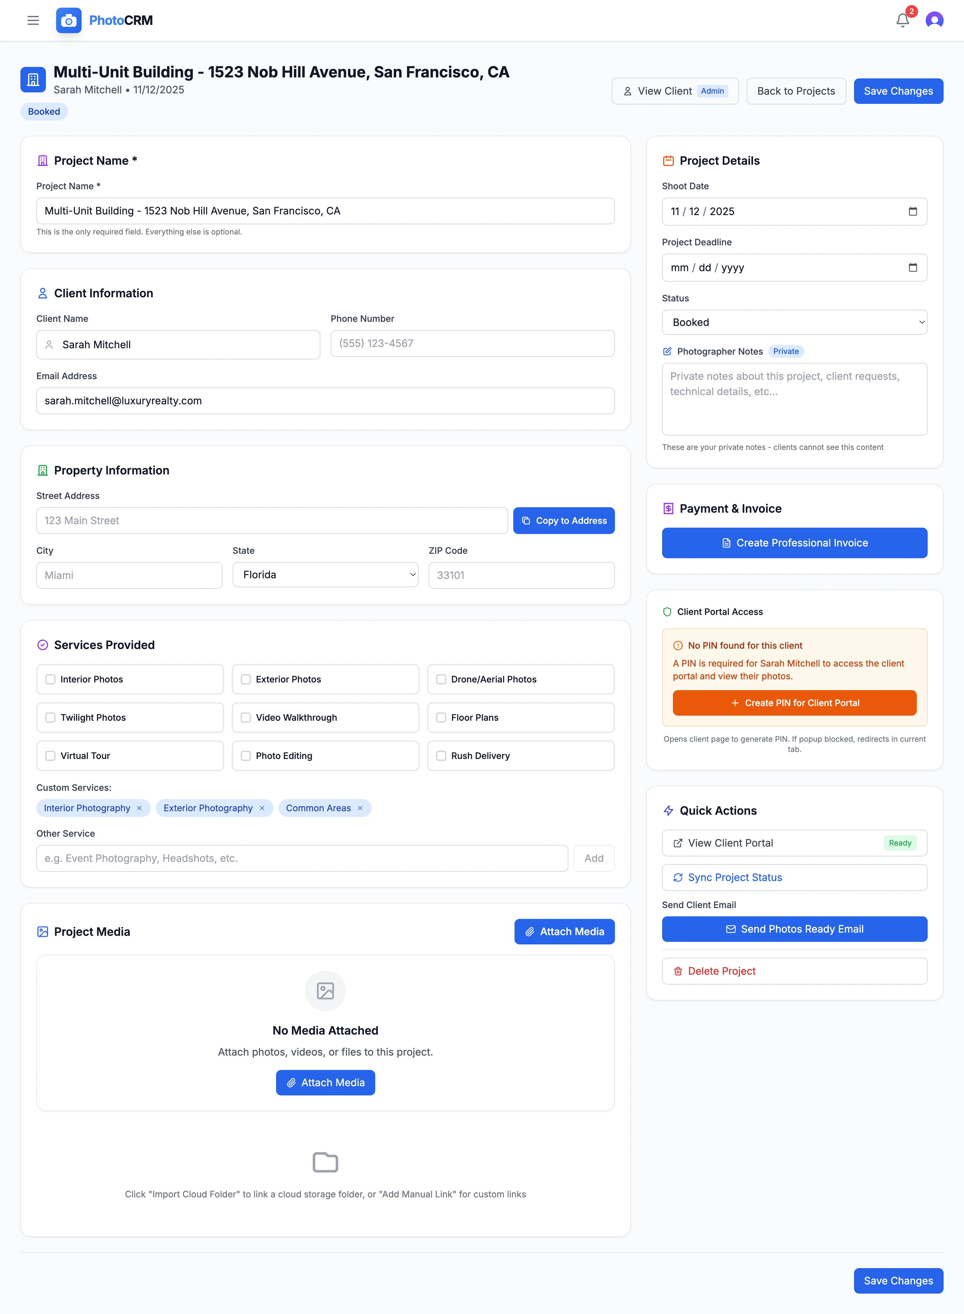The width and height of the screenshot is (964, 1314).
Task: Toggle the Floor Plans checkbox
Action: (441, 717)
